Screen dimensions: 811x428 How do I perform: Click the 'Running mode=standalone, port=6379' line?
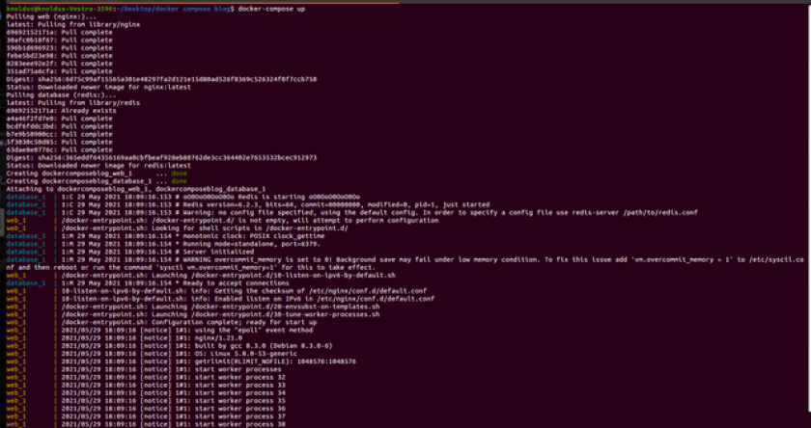[163, 244]
